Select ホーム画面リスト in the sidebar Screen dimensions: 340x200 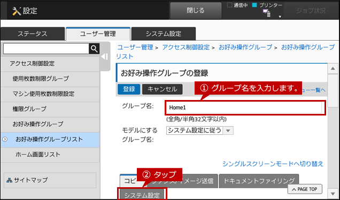tap(50, 155)
